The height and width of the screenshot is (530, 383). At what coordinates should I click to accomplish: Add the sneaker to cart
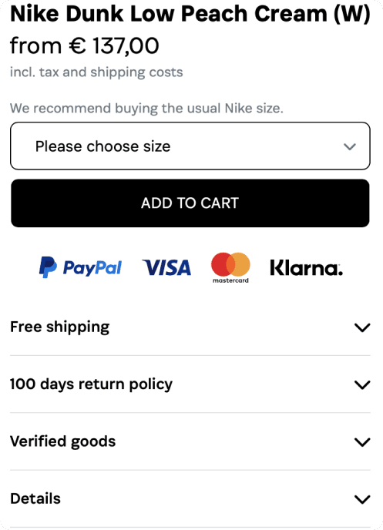[190, 203]
